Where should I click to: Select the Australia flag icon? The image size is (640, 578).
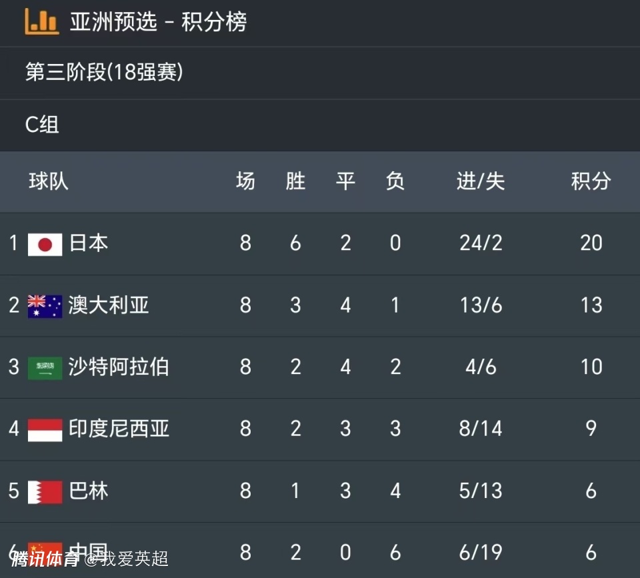(x=45, y=306)
